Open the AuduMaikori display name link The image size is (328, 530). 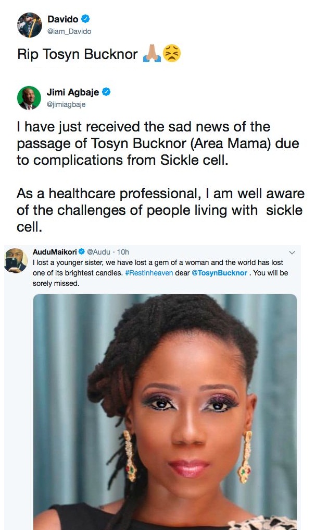click(x=55, y=252)
